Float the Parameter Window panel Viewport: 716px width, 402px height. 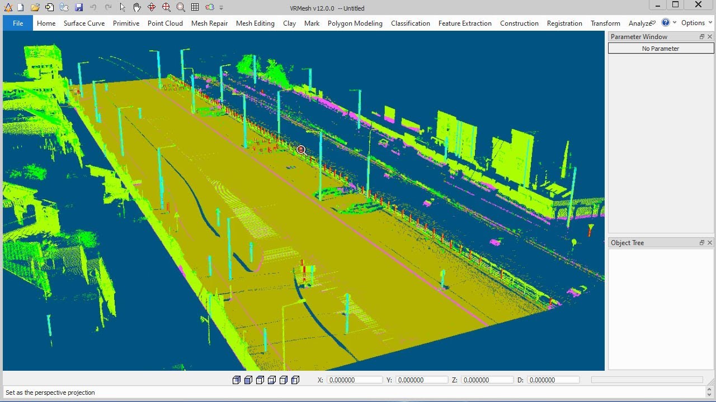702,36
